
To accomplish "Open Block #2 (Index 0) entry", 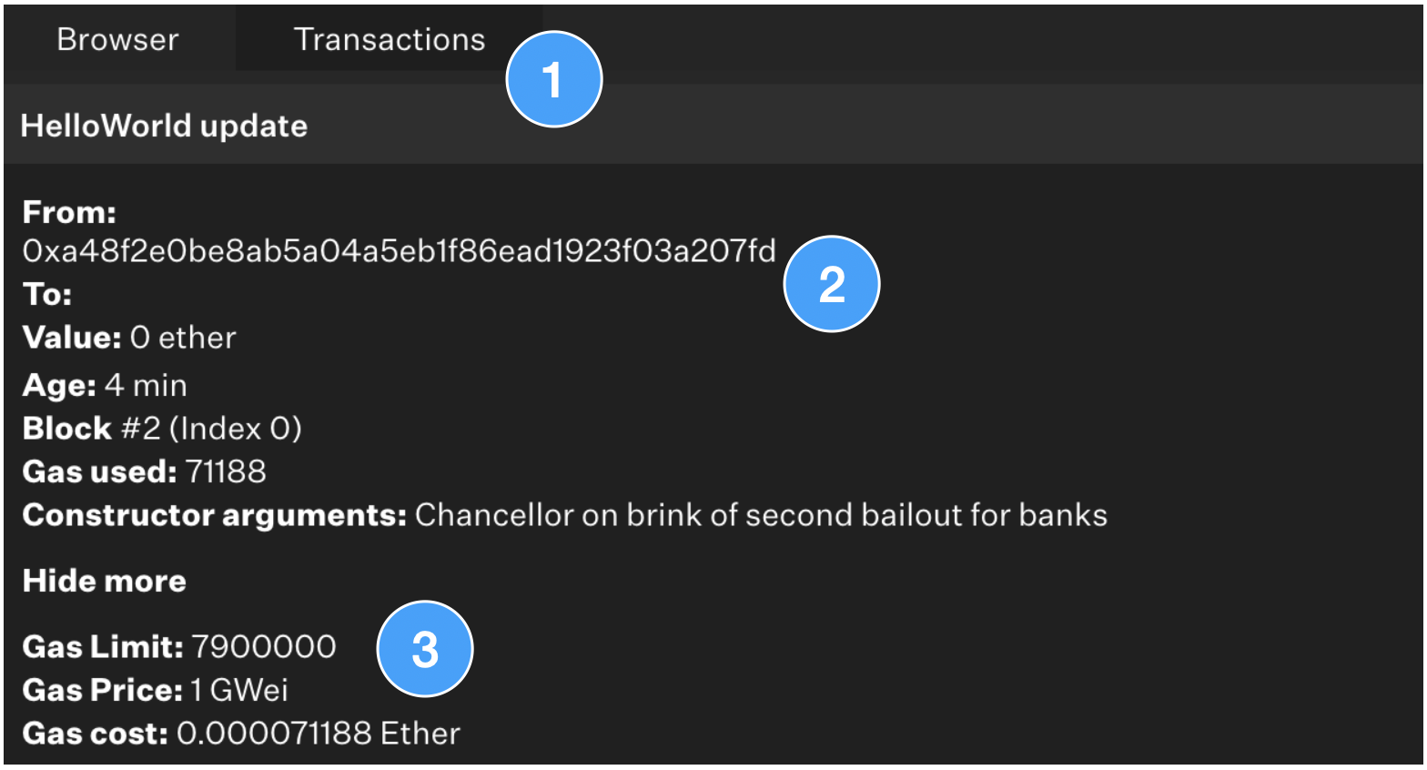I will 162,428.
